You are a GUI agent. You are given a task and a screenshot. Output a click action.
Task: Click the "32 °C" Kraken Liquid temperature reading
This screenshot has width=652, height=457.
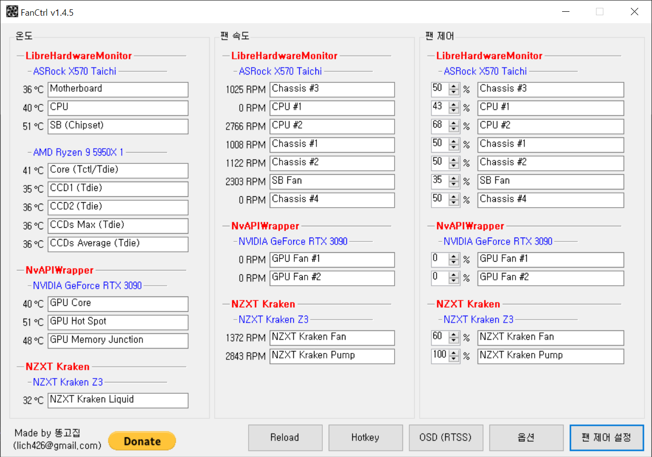(x=33, y=401)
